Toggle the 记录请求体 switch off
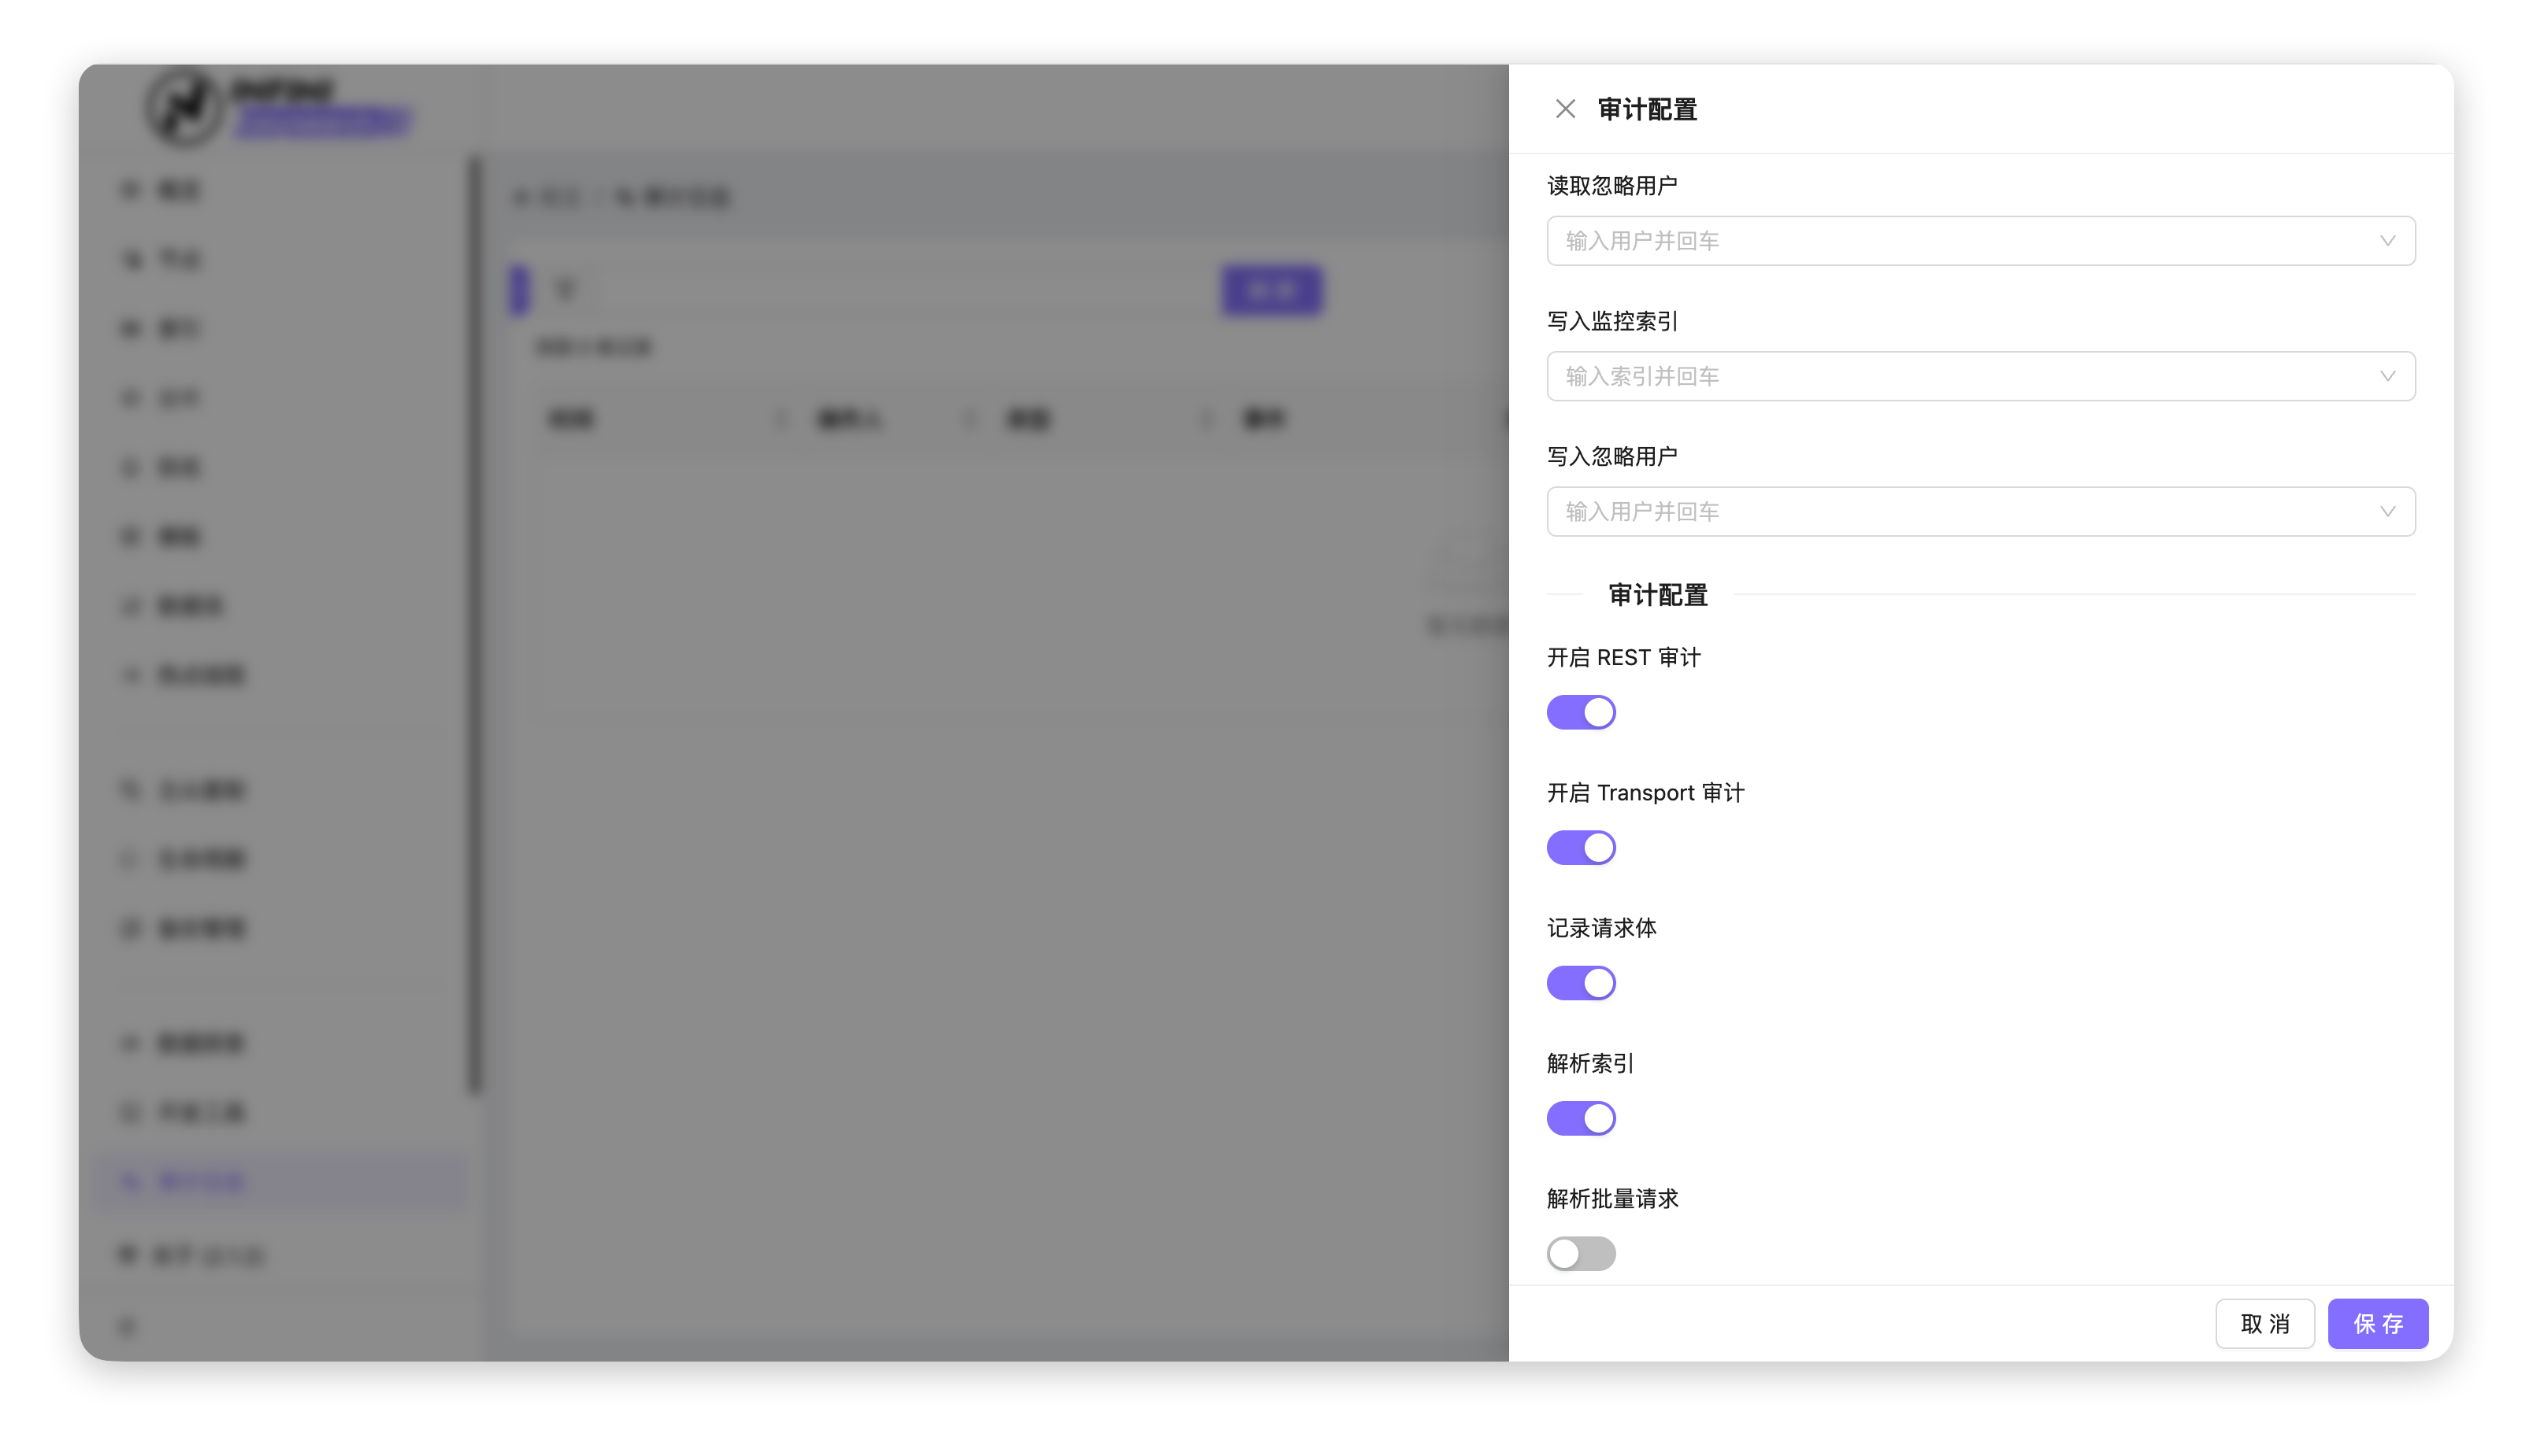Viewport: 2533px width, 1456px height. [1582, 983]
